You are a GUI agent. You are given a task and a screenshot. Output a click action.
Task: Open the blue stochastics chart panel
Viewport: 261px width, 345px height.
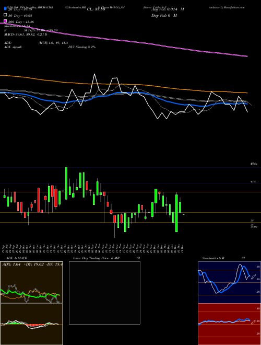229,282
